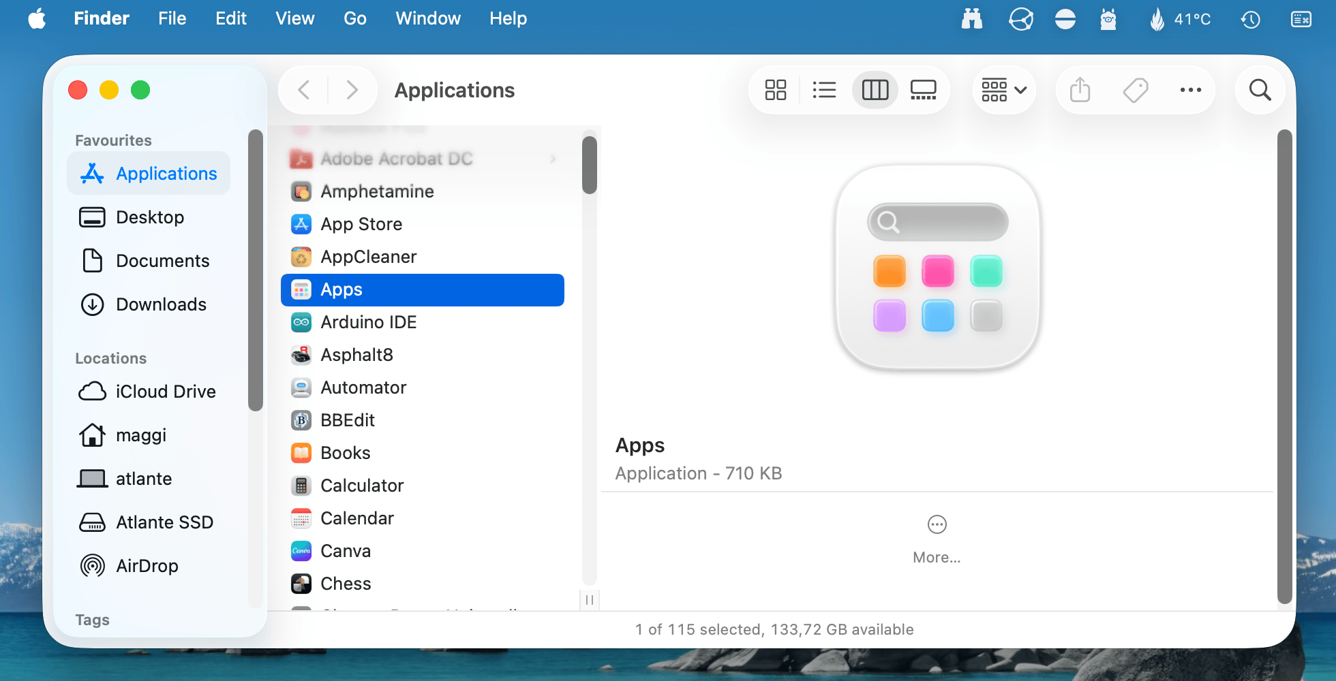Open the group-by dropdown
The width and height of the screenshot is (1336, 681).
[x=1003, y=90]
